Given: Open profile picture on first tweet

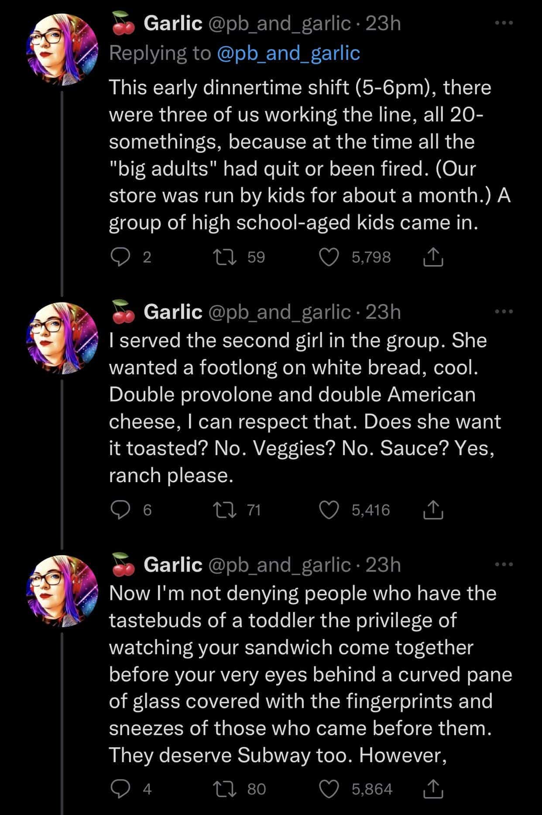Looking at the screenshot, I should coord(63,50).
